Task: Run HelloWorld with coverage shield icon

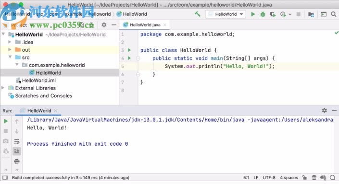Action: 273,14
